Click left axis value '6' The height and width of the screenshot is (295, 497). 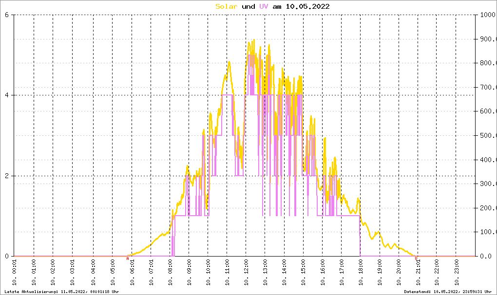click(x=7, y=15)
